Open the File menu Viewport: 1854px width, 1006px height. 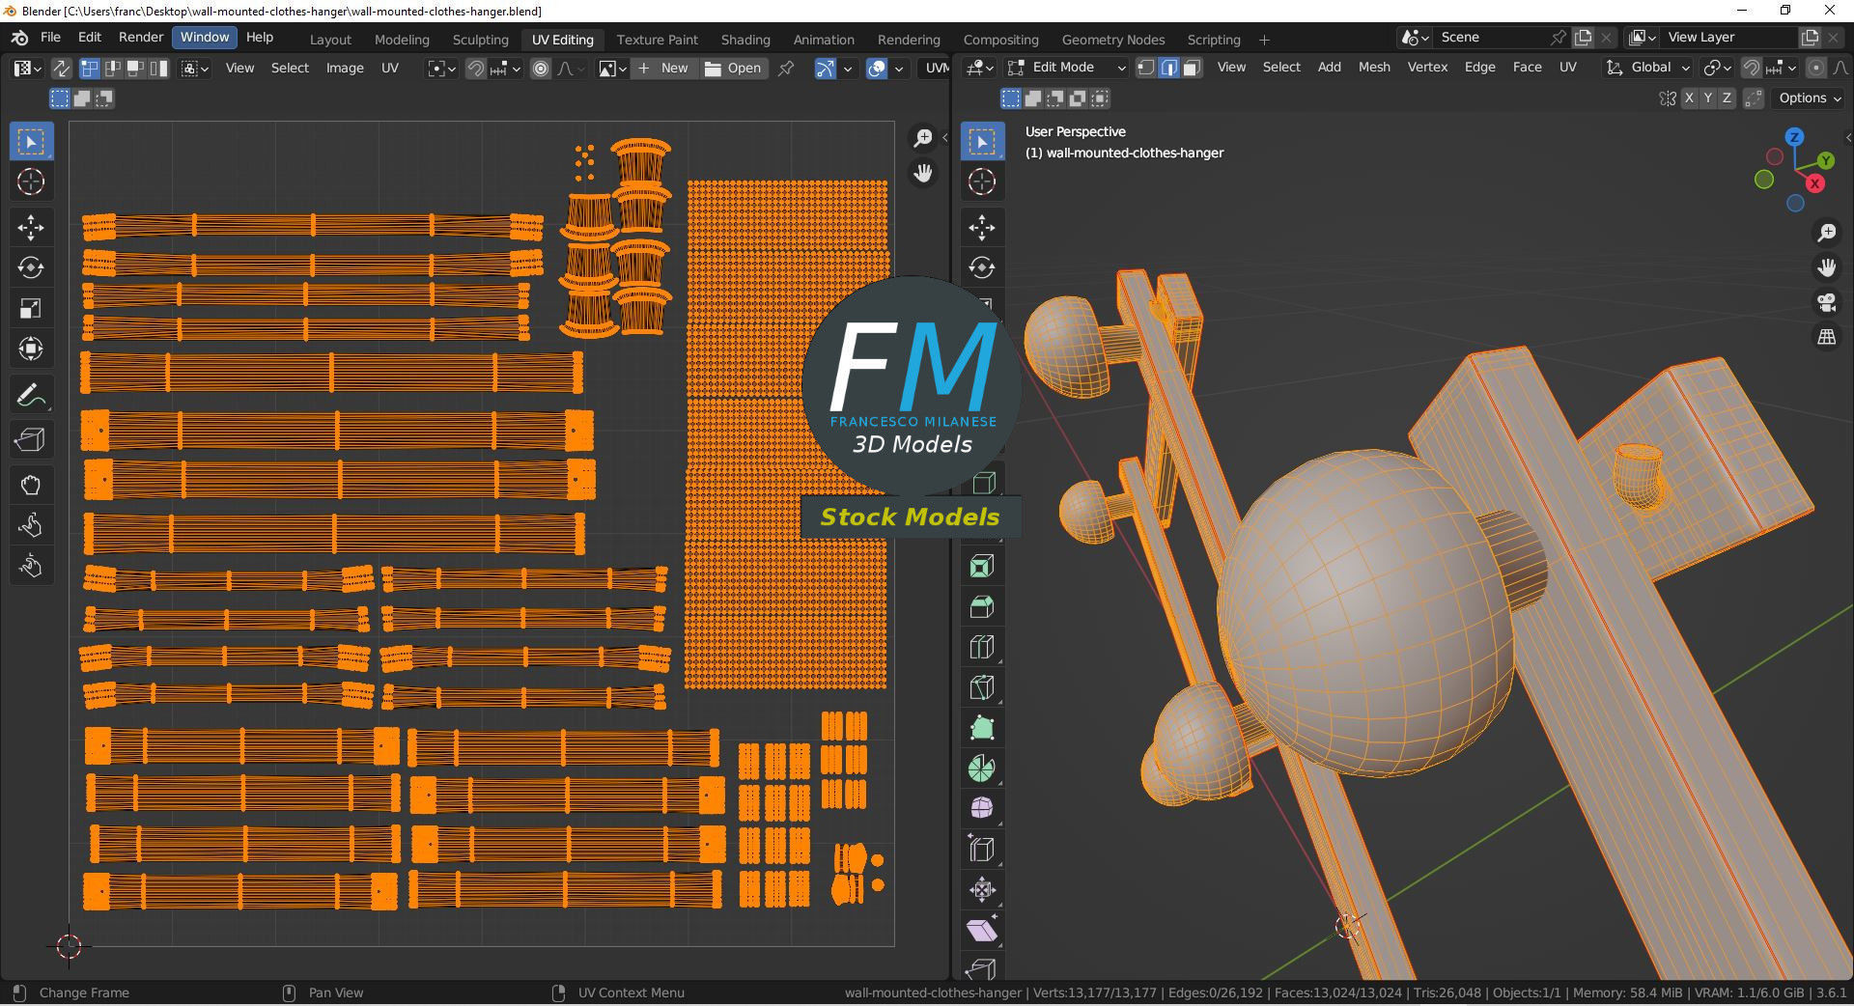point(50,37)
